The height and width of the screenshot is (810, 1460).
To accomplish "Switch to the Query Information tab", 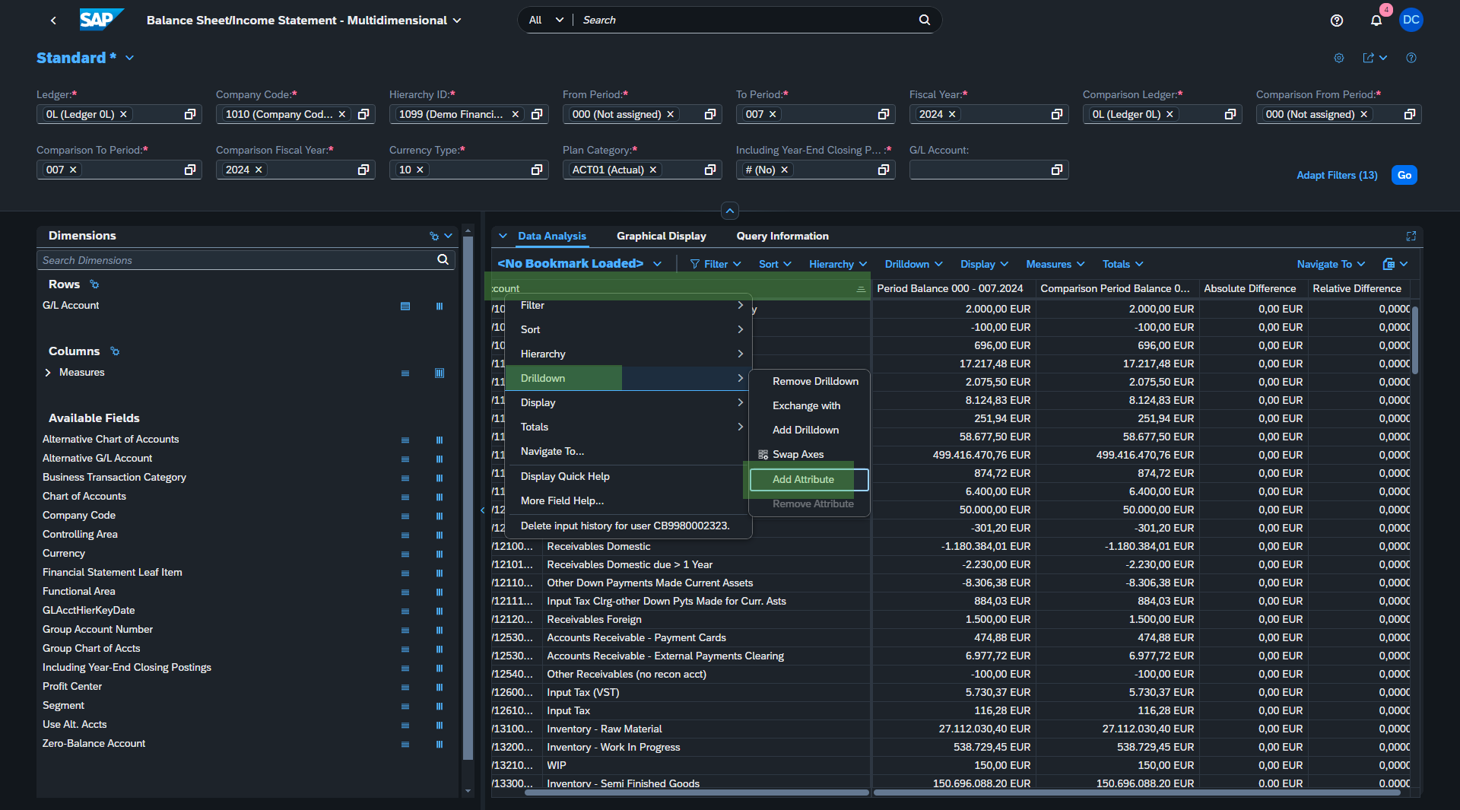I will pos(782,237).
